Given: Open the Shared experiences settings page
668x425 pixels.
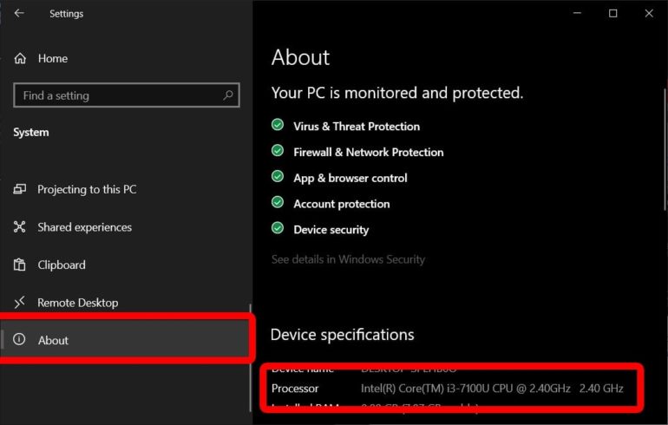Looking at the screenshot, I should coord(84,227).
